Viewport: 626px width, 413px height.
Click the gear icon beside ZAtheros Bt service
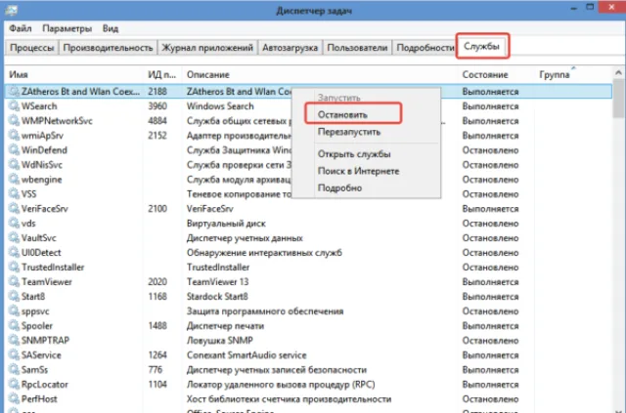click(x=14, y=92)
